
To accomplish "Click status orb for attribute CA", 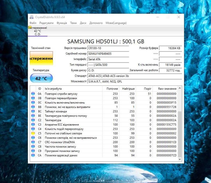I will coord(33,155).
